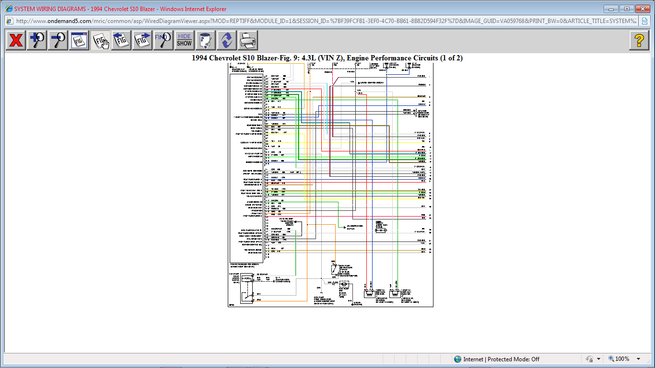Click the wiring diagram image
Image resolution: width=655 pixels, height=368 pixels.
click(330, 185)
